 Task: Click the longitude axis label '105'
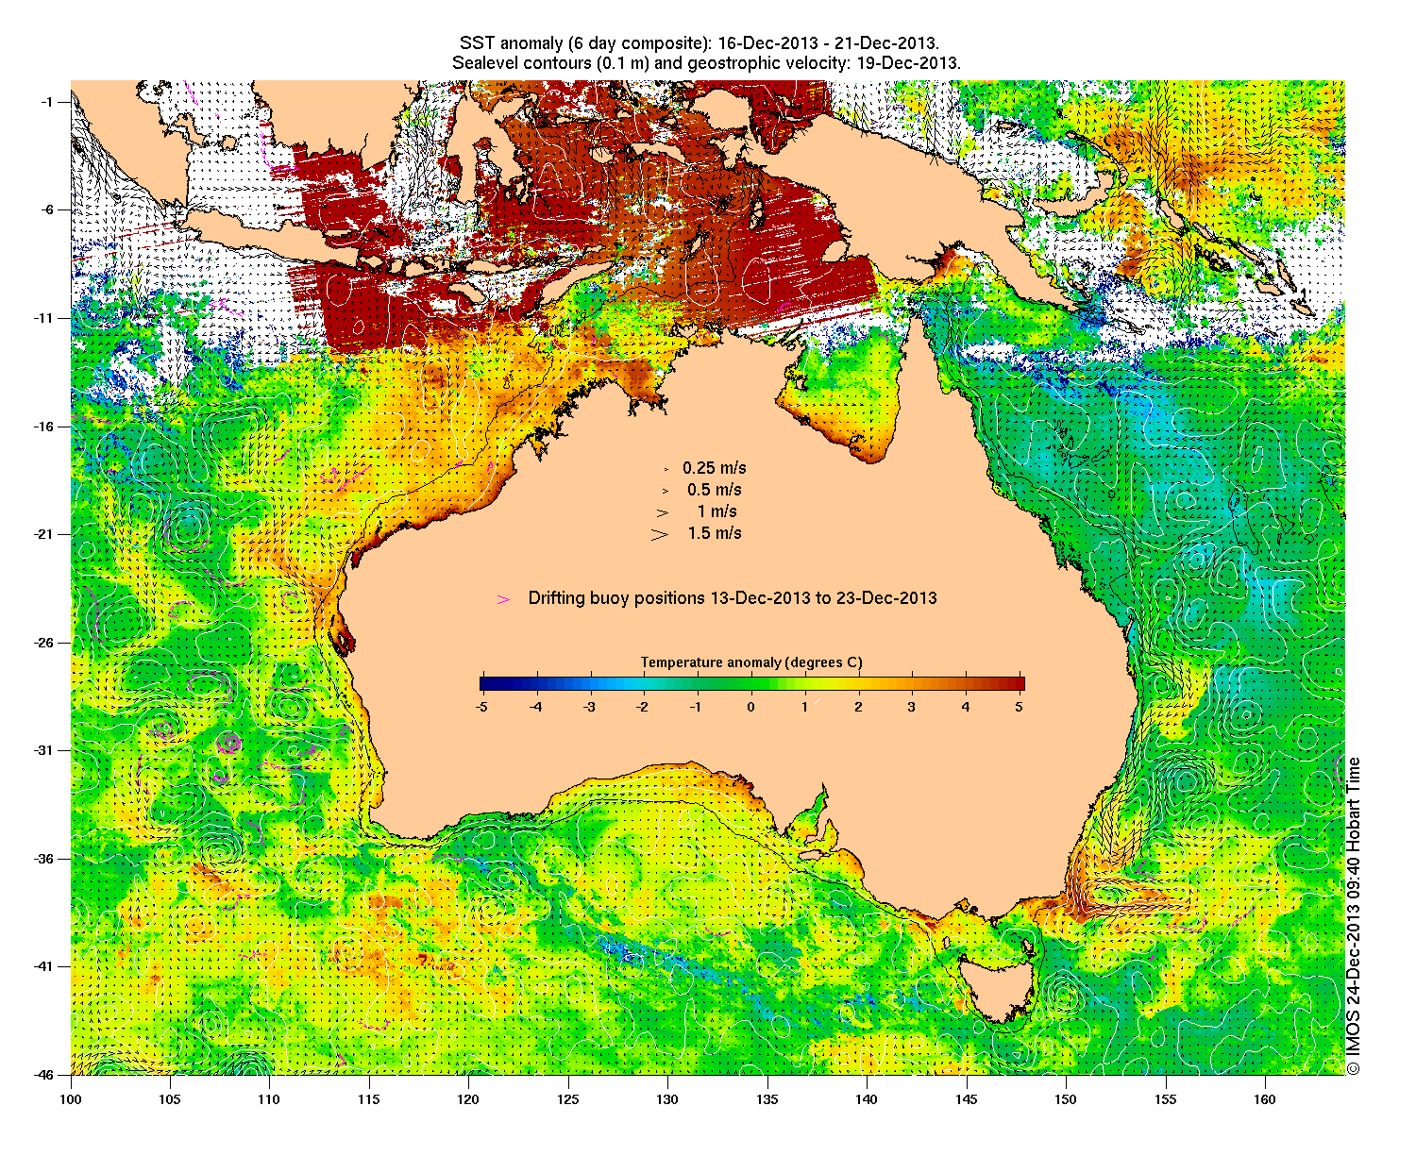pyautogui.click(x=170, y=1098)
